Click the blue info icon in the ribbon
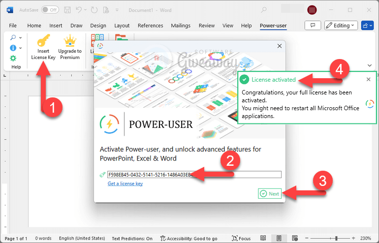The image size is (379, 243). pyautogui.click(x=13, y=48)
